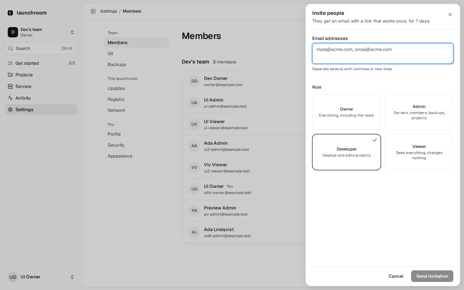Screen dimensions: 464x290
Task: Open the Security settings page
Action: click(137, 145)
